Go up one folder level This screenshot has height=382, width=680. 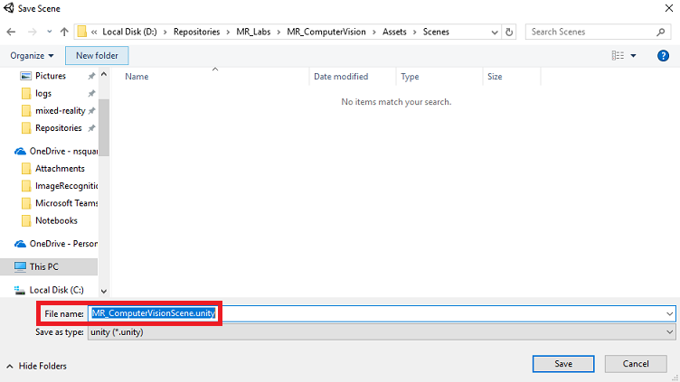pyautogui.click(x=64, y=32)
